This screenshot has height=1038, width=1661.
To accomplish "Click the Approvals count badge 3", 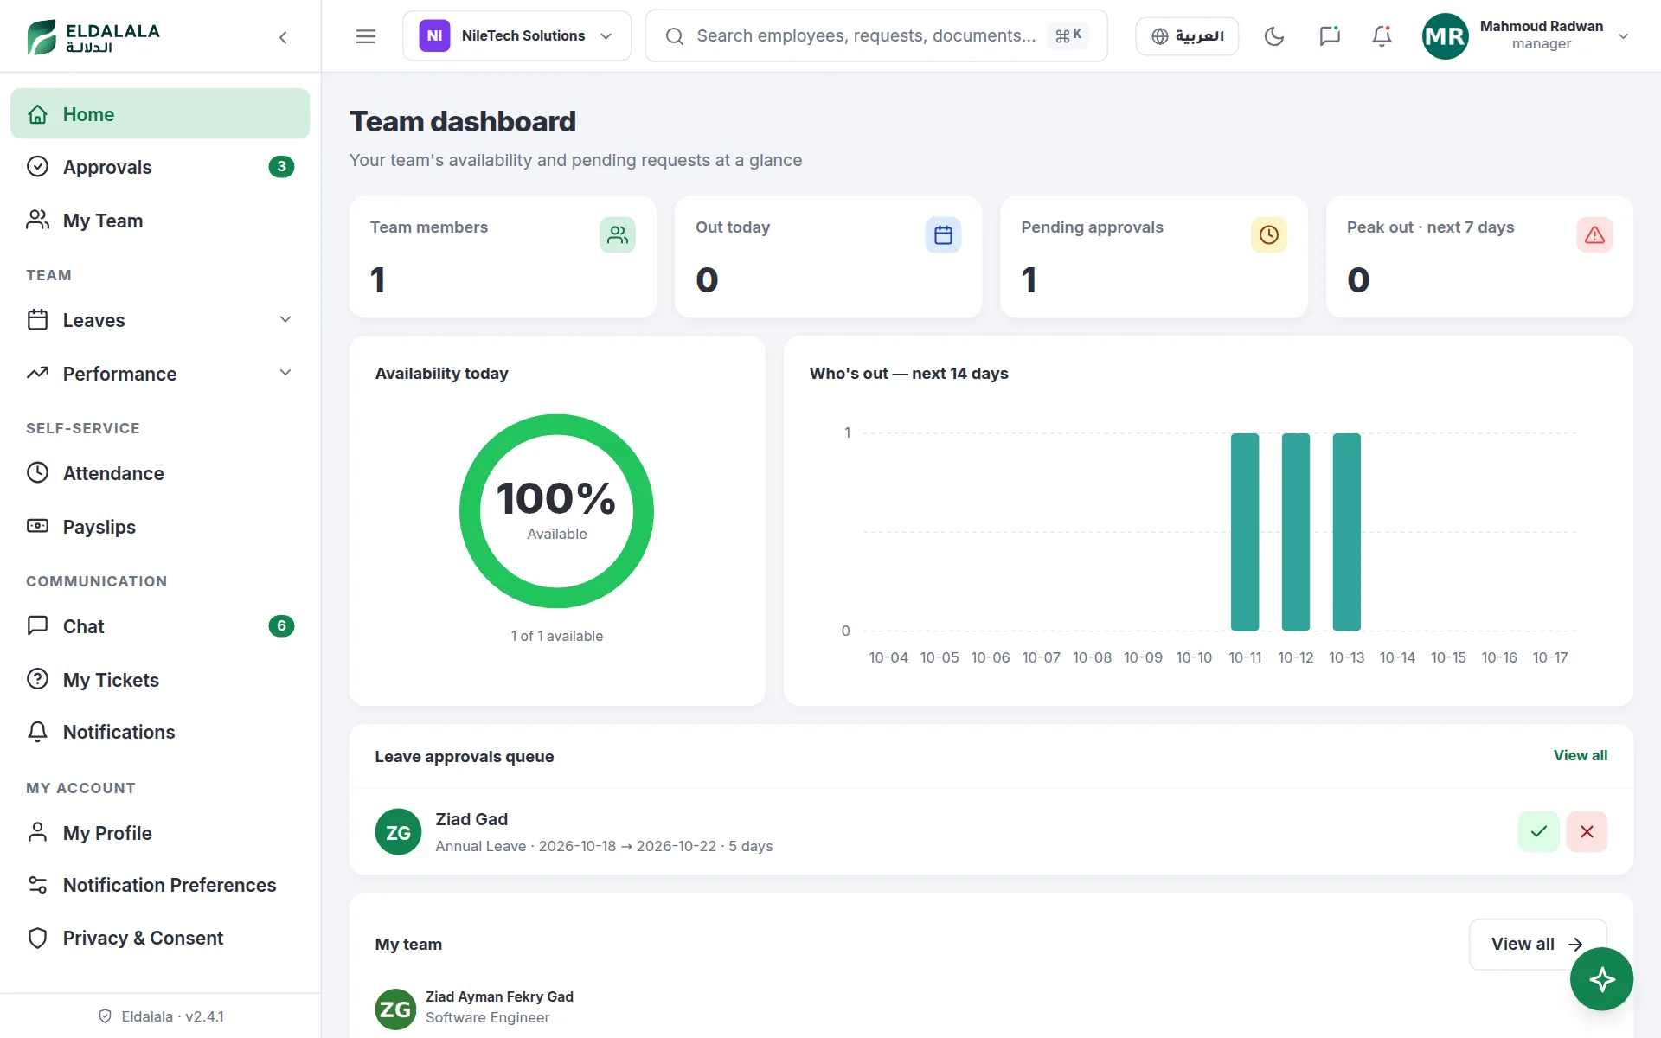I will 281,166.
